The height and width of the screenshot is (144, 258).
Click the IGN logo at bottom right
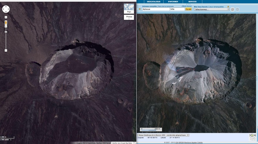[253, 136]
